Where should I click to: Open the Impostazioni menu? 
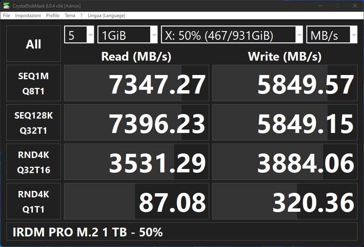tap(28, 16)
